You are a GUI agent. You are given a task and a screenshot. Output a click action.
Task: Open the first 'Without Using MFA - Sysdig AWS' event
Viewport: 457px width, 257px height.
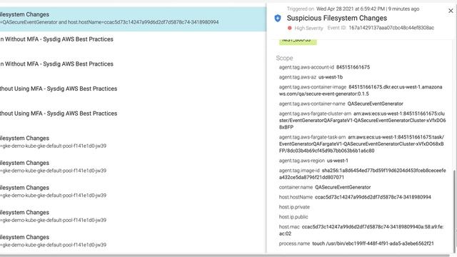pyautogui.click(x=59, y=89)
